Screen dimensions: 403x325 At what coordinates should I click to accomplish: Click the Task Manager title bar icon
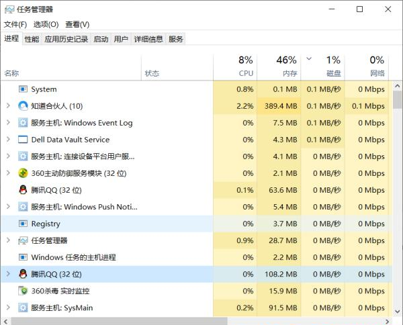[9, 9]
